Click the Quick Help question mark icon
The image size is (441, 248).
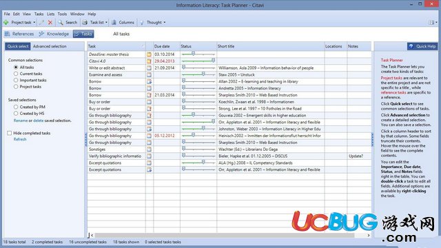pyautogui.click(x=411, y=46)
